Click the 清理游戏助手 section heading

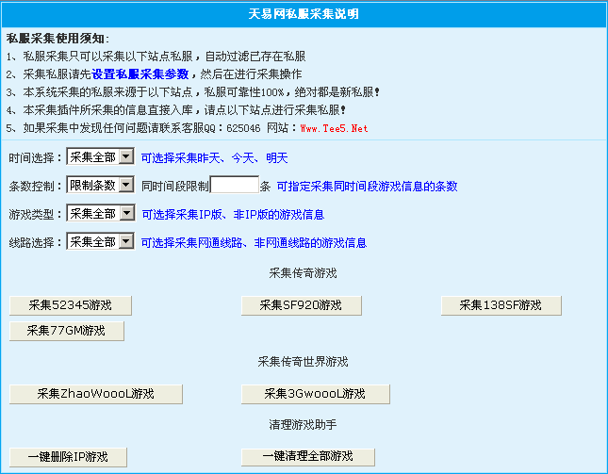(x=304, y=425)
